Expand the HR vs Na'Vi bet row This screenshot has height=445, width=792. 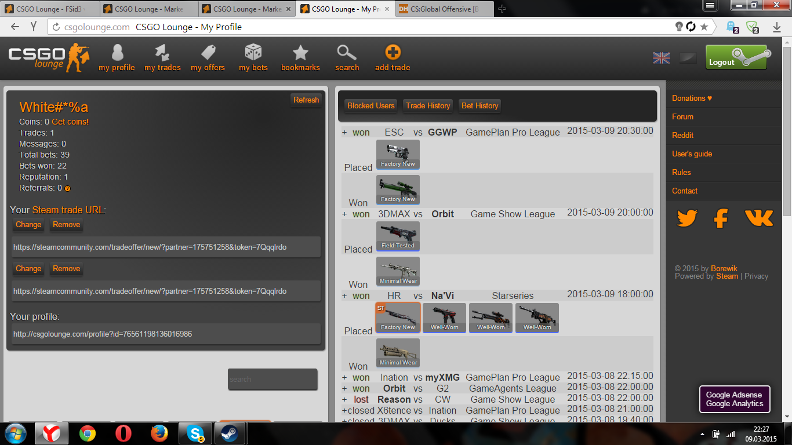click(344, 296)
